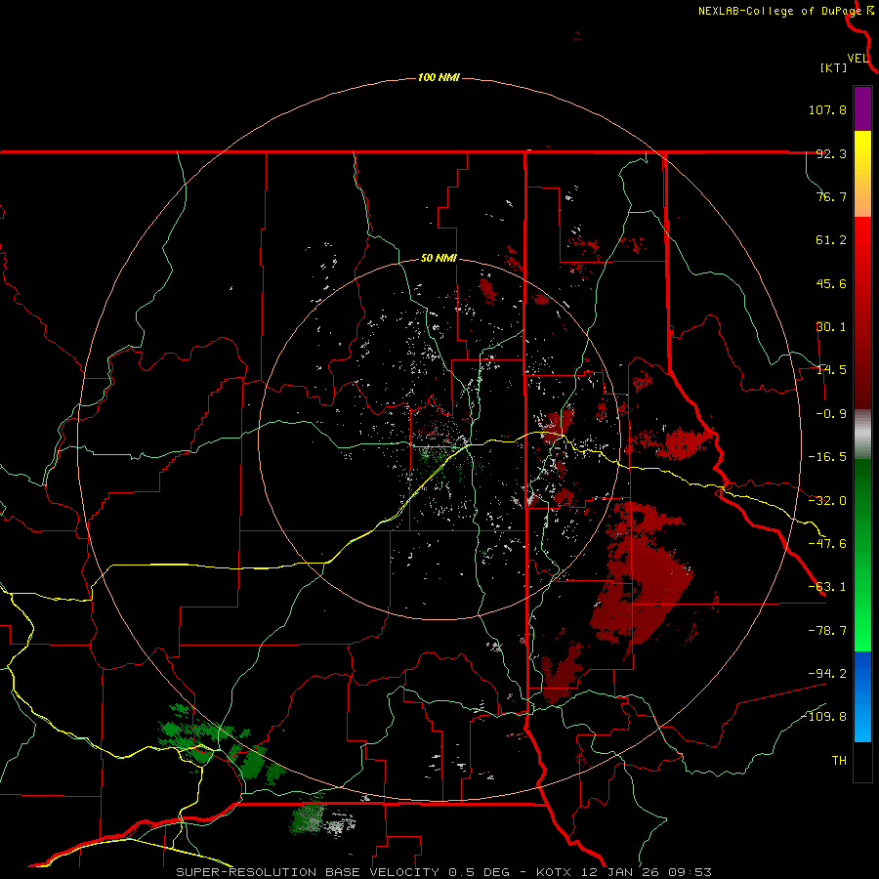Click the TH legend label
The height and width of the screenshot is (879, 879).
tap(839, 761)
